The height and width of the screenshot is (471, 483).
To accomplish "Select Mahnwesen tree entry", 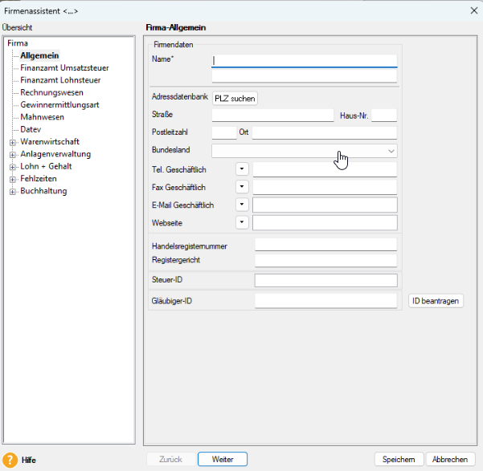I will point(43,117).
